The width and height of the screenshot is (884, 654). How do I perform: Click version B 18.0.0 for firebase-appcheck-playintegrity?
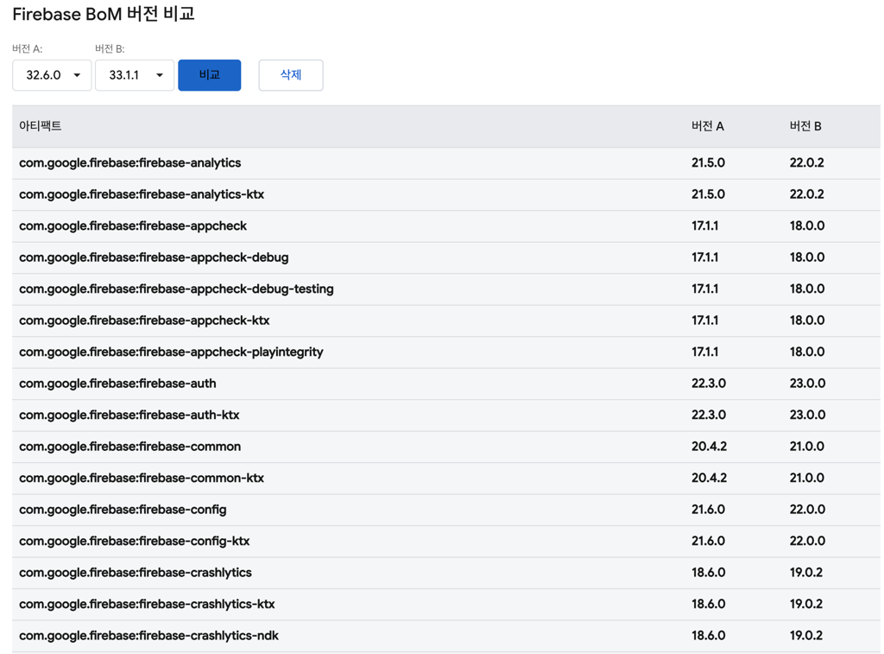coord(807,352)
